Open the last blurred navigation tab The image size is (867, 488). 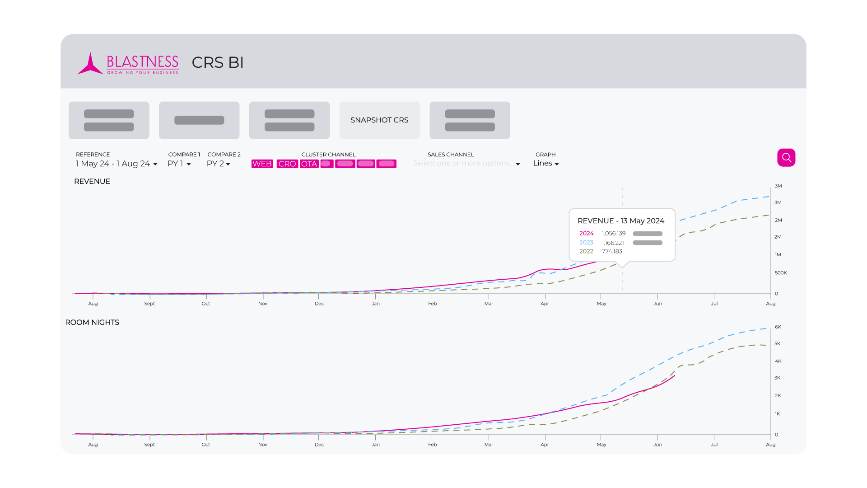pos(470,120)
